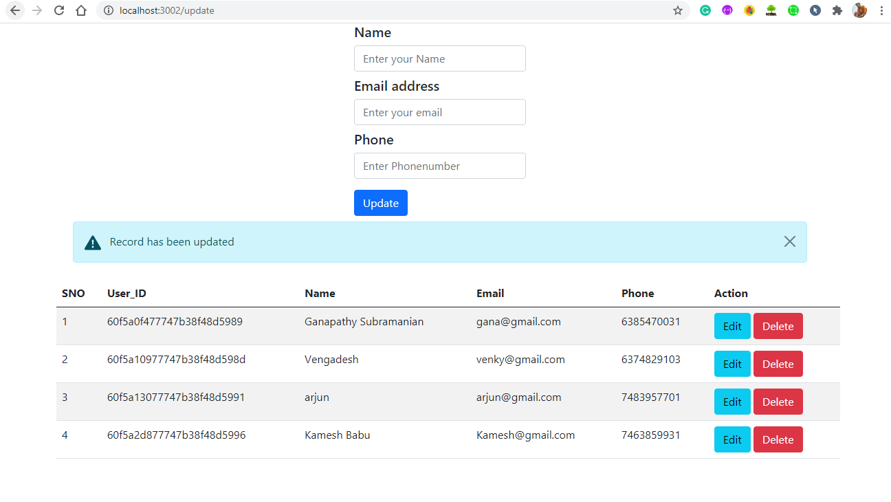Open the browser home page
The width and height of the screenshot is (891, 502).
(x=80, y=10)
